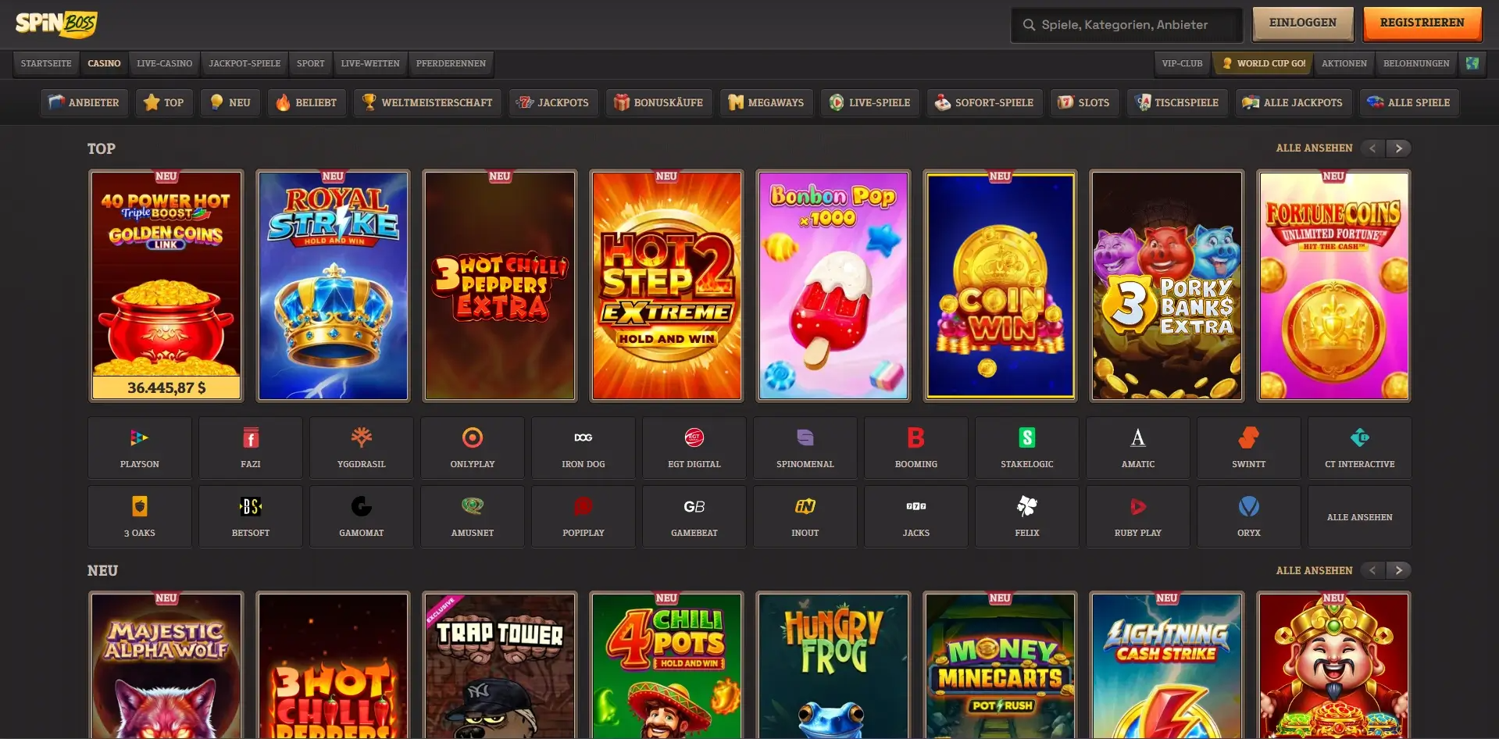Click the world map language icon
1499x739 pixels.
point(1472,63)
